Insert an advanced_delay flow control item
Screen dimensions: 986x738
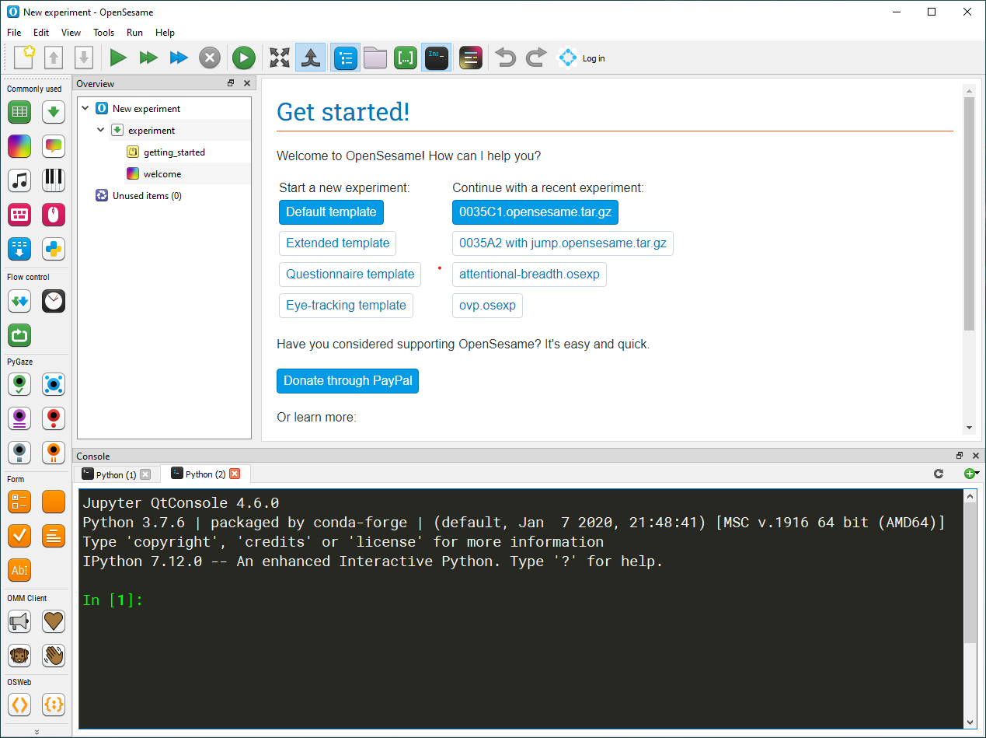tap(53, 301)
